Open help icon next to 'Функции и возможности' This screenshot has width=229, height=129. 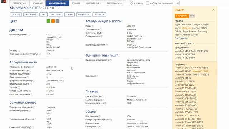click(111, 60)
